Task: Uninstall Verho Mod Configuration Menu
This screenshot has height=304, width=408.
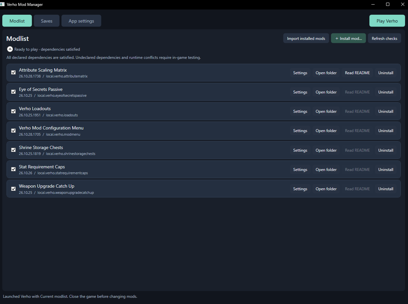Action: (x=386, y=131)
